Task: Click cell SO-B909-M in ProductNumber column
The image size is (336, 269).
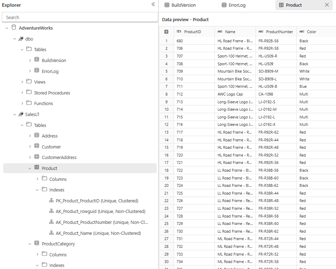Action: click(276, 71)
